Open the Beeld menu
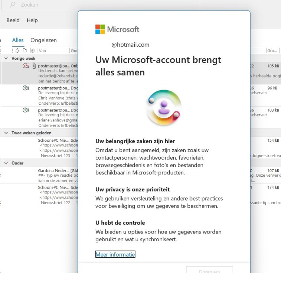This screenshot has height=297, width=281. pyautogui.click(x=13, y=20)
